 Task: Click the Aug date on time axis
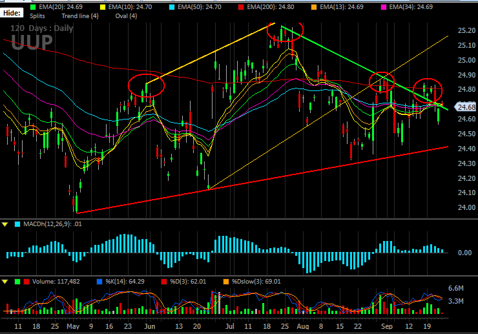(x=303, y=326)
